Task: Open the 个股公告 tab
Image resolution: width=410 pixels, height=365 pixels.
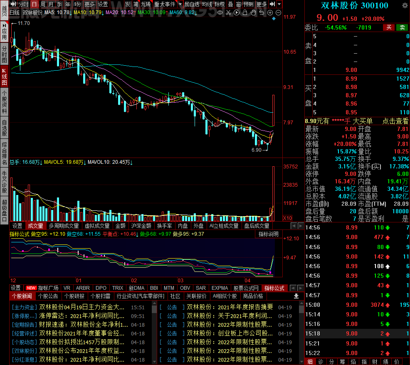Action: pyautogui.click(x=48, y=296)
